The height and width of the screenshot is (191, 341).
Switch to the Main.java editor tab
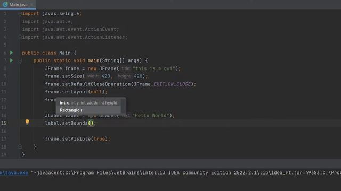pos(18,5)
